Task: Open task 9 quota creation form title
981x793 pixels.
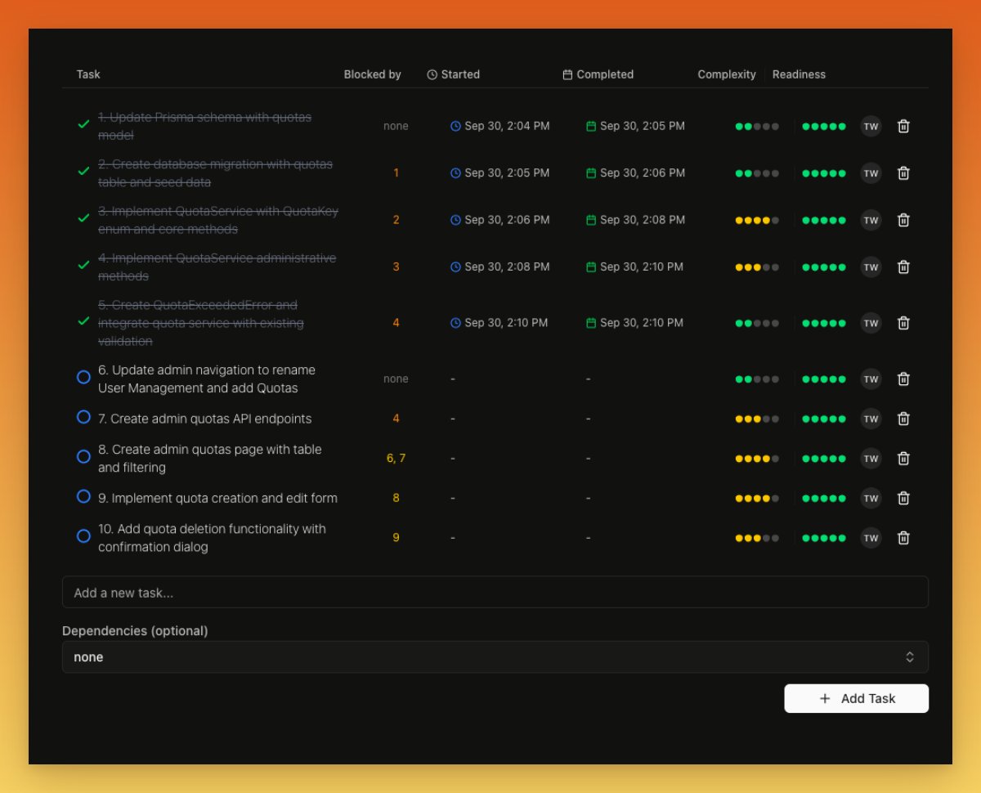Action: click(x=224, y=498)
